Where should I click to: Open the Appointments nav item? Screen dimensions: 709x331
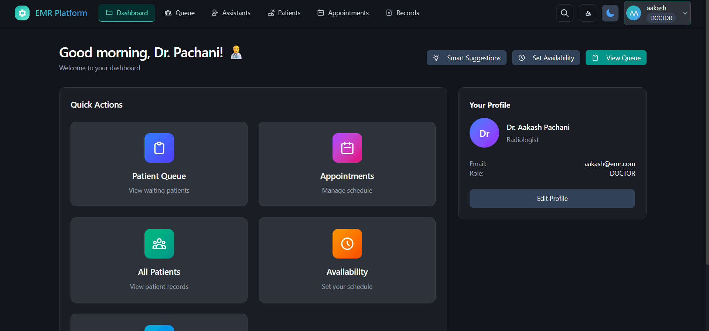coord(343,13)
